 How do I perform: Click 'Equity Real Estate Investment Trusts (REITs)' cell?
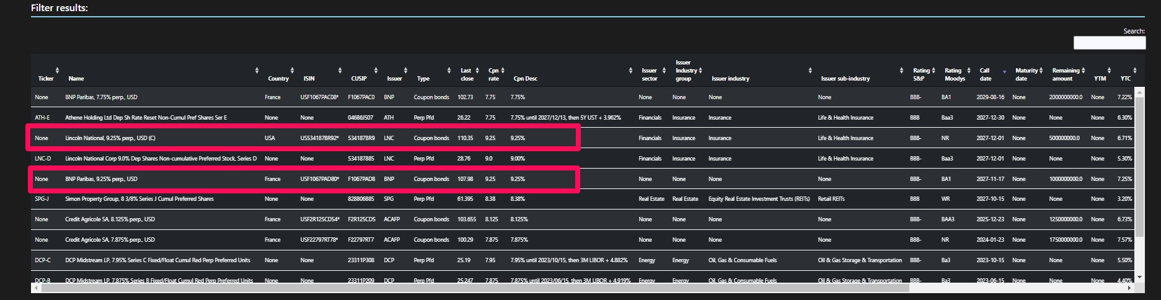(x=759, y=199)
